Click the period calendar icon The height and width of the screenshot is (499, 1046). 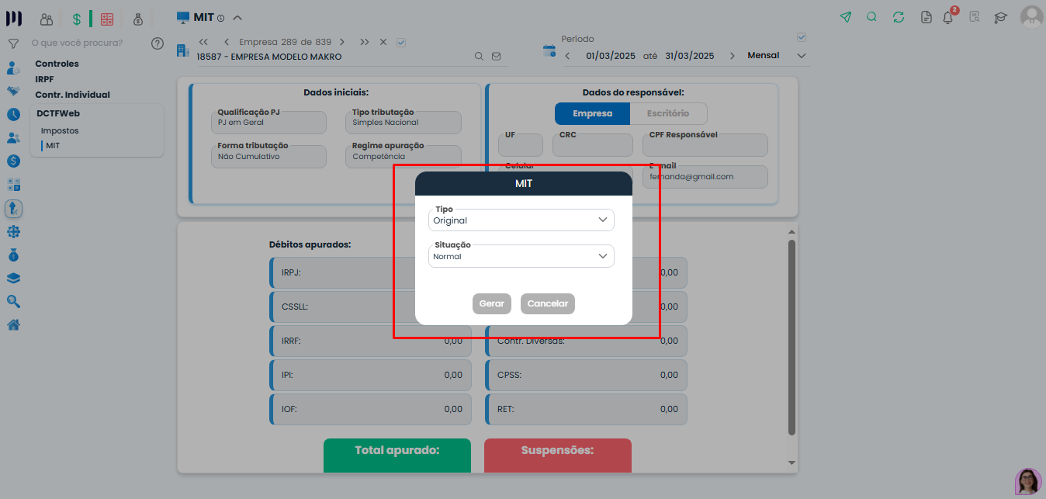[549, 50]
